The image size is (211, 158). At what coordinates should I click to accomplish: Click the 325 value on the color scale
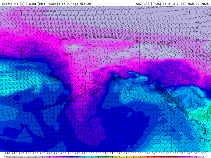pos(126,153)
